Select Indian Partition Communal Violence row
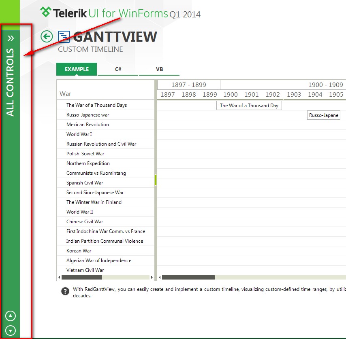346x339 pixels. [105, 241]
